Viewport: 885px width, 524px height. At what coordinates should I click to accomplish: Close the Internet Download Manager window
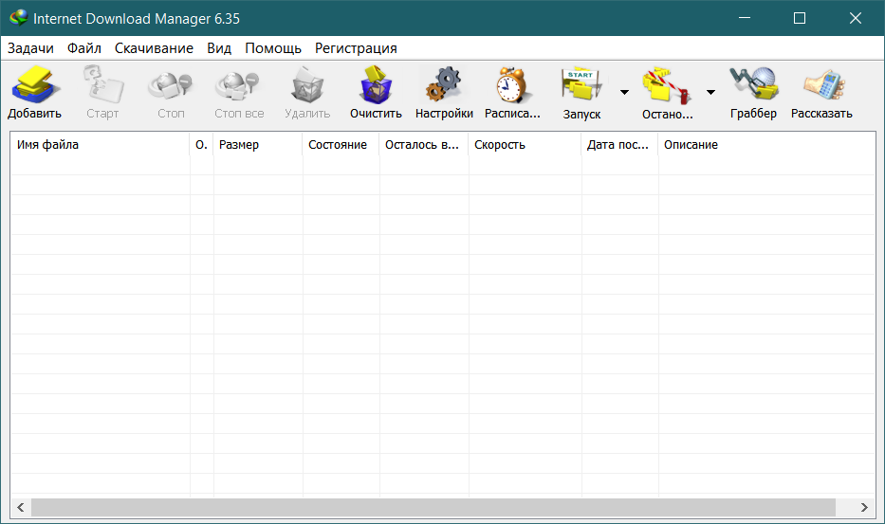coord(855,18)
